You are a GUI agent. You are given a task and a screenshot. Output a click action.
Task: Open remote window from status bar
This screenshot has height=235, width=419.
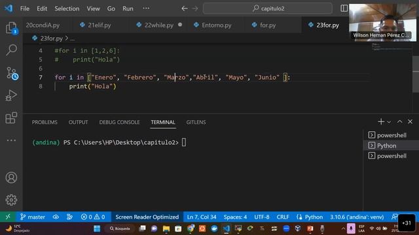click(x=8, y=217)
